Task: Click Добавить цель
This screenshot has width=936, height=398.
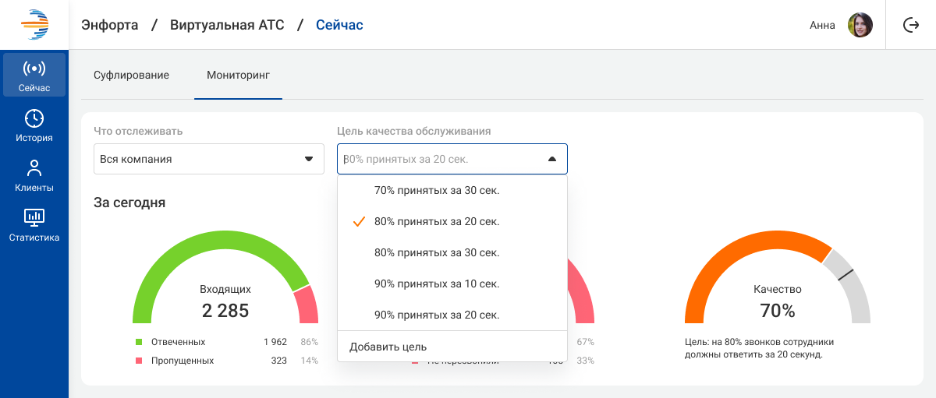Action: point(388,347)
